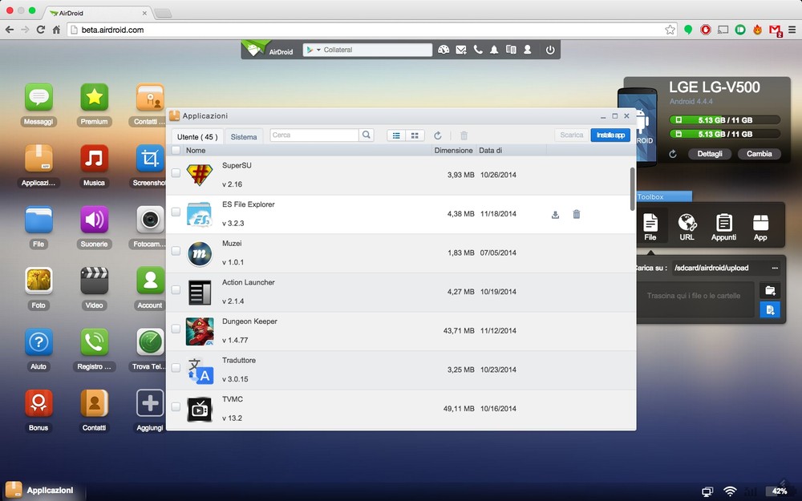Viewport: 802px width, 501px height.
Task: Click the Cerca search field
Action: 314,135
